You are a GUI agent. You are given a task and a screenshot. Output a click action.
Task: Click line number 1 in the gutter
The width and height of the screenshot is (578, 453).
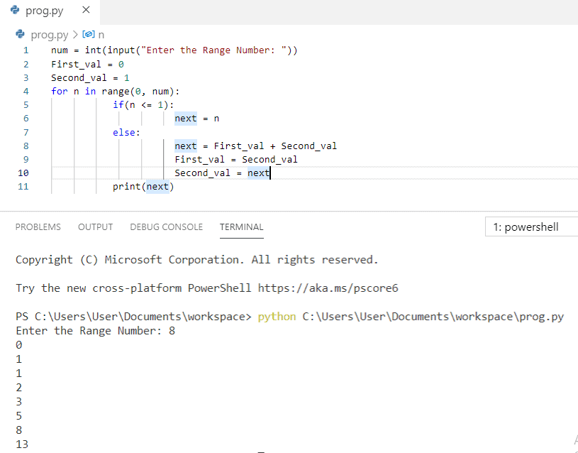[x=26, y=50]
